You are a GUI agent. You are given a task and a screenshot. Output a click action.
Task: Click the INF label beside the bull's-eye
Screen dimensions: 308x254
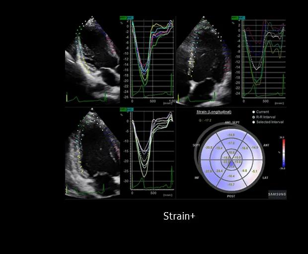coord(197,178)
